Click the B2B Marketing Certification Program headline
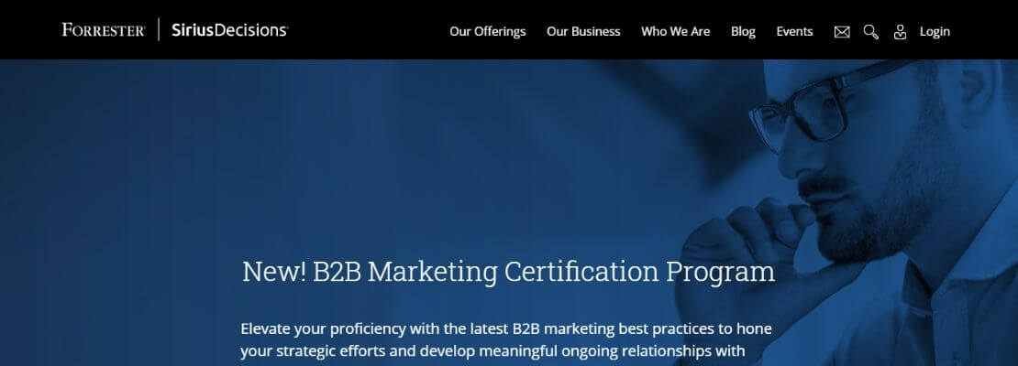Screen dimensions: 1018x366 tap(508, 272)
